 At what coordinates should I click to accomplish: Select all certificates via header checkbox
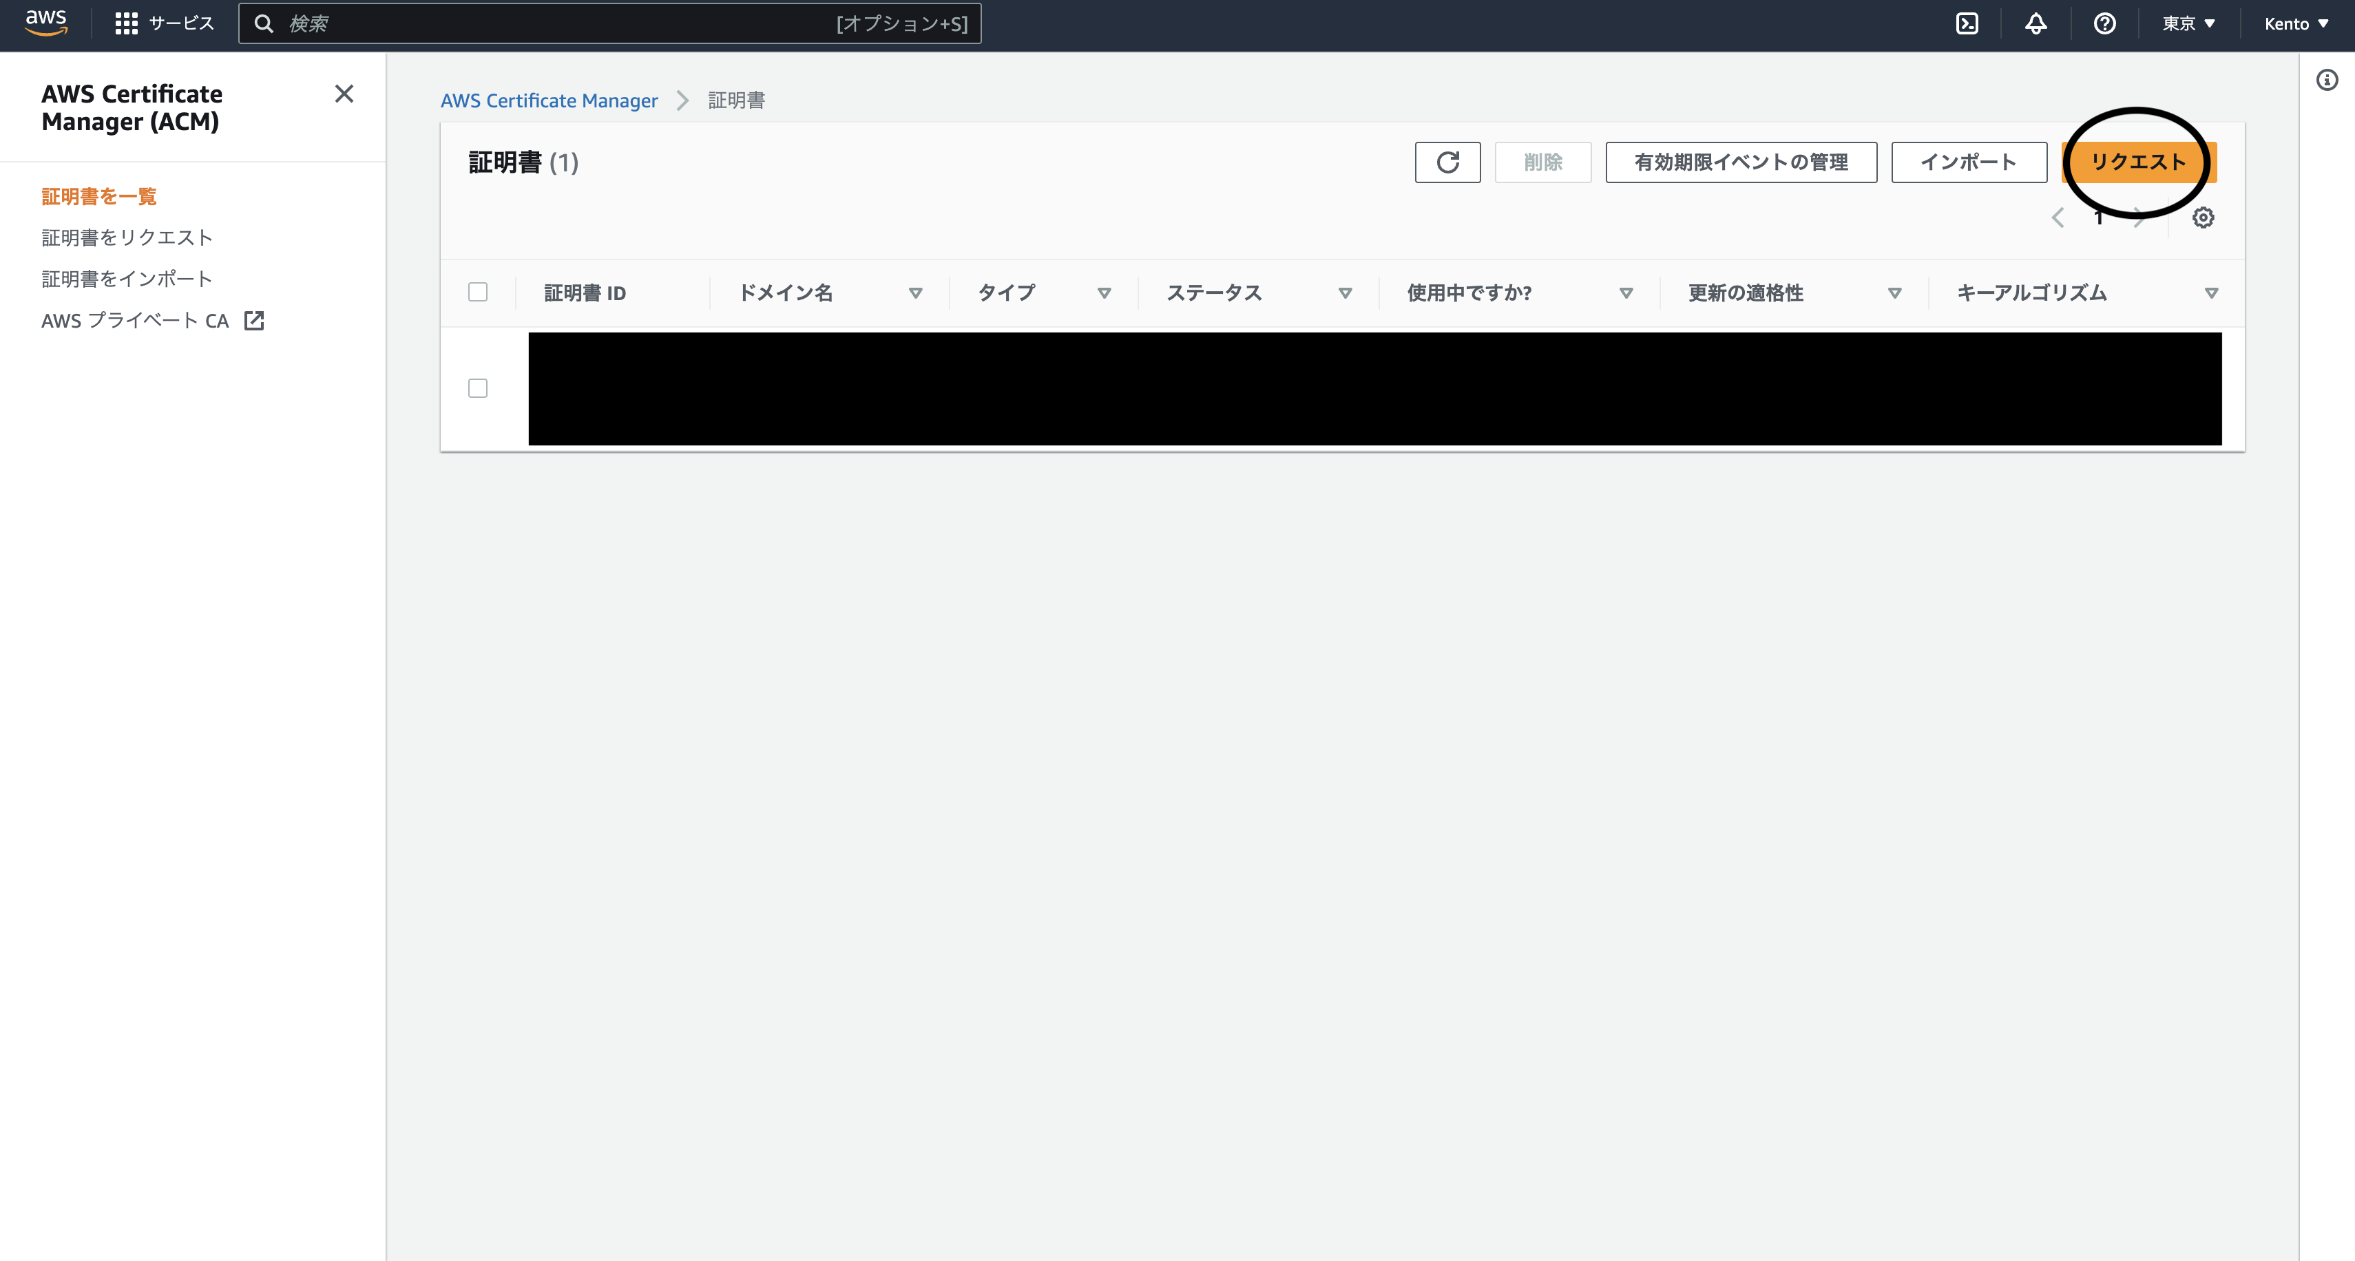(x=477, y=291)
